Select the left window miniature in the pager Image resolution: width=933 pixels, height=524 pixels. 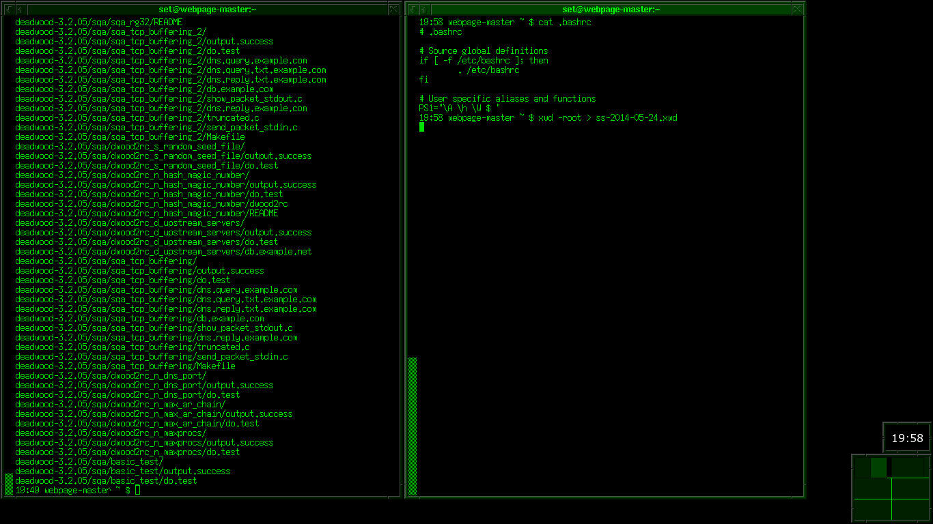[863, 467]
